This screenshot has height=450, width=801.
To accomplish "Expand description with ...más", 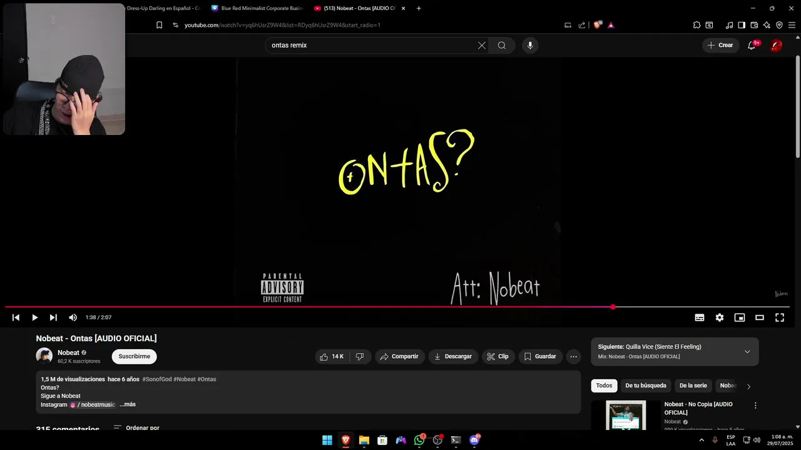I will [x=128, y=404].
